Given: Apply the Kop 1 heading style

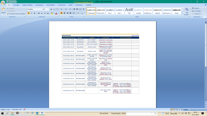Looking at the screenshot, I should [x=110, y=11].
